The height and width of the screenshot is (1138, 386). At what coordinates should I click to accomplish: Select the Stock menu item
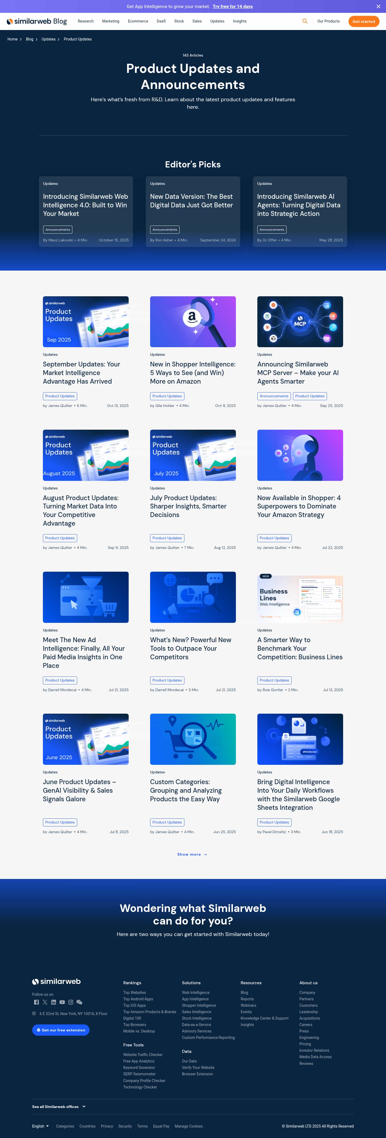[179, 21]
